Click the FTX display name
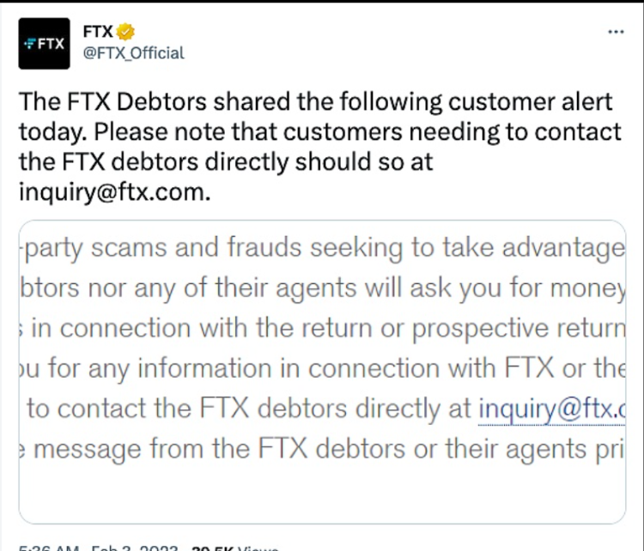The image size is (644, 551). pyautogui.click(x=99, y=32)
